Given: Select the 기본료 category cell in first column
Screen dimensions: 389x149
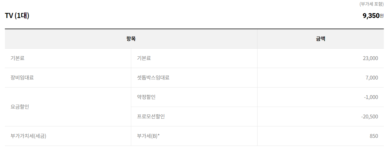Looking at the screenshot, I should [x=18, y=58].
